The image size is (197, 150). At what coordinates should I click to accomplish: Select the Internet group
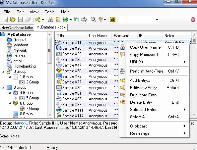20,56
